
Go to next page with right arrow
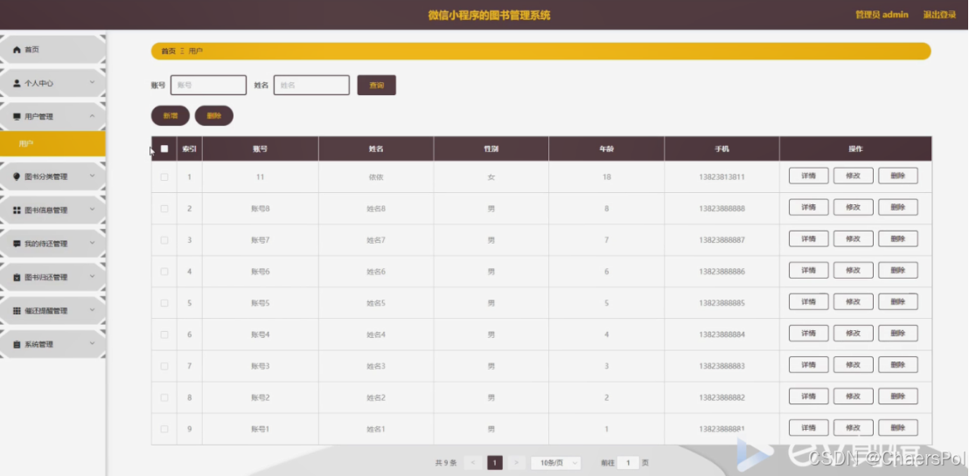point(517,463)
